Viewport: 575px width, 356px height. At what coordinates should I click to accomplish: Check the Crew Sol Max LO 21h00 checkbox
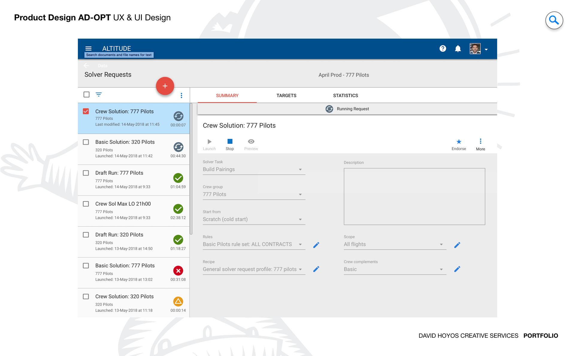(86, 204)
